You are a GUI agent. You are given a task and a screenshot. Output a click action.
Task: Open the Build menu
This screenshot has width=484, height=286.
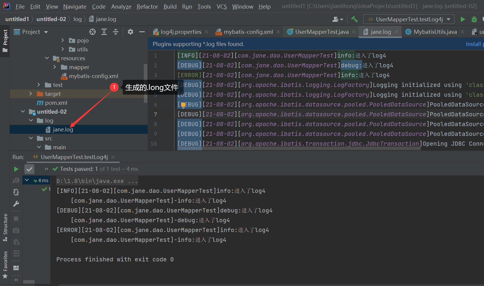(x=170, y=7)
